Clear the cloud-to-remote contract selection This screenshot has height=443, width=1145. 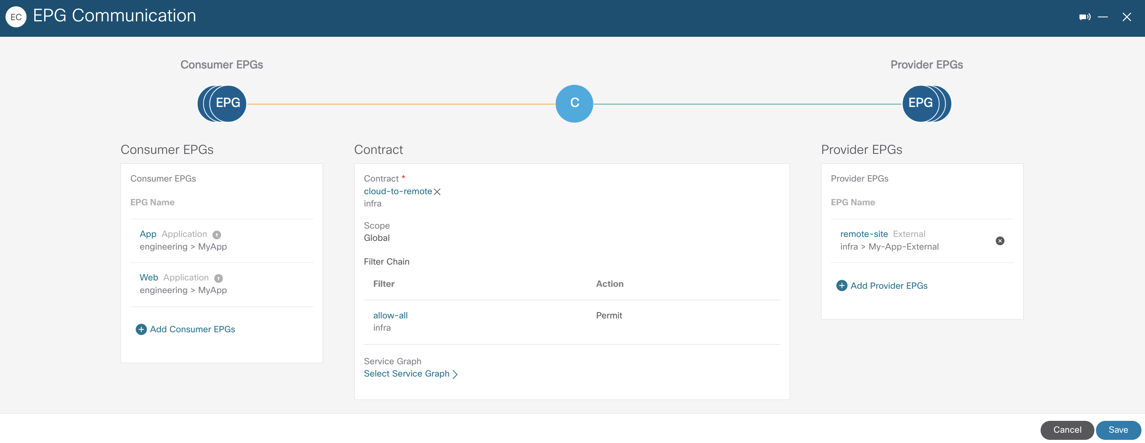(437, 192)
